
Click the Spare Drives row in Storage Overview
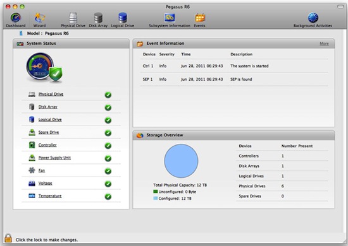pyautogui.click(x=282, y=196)
